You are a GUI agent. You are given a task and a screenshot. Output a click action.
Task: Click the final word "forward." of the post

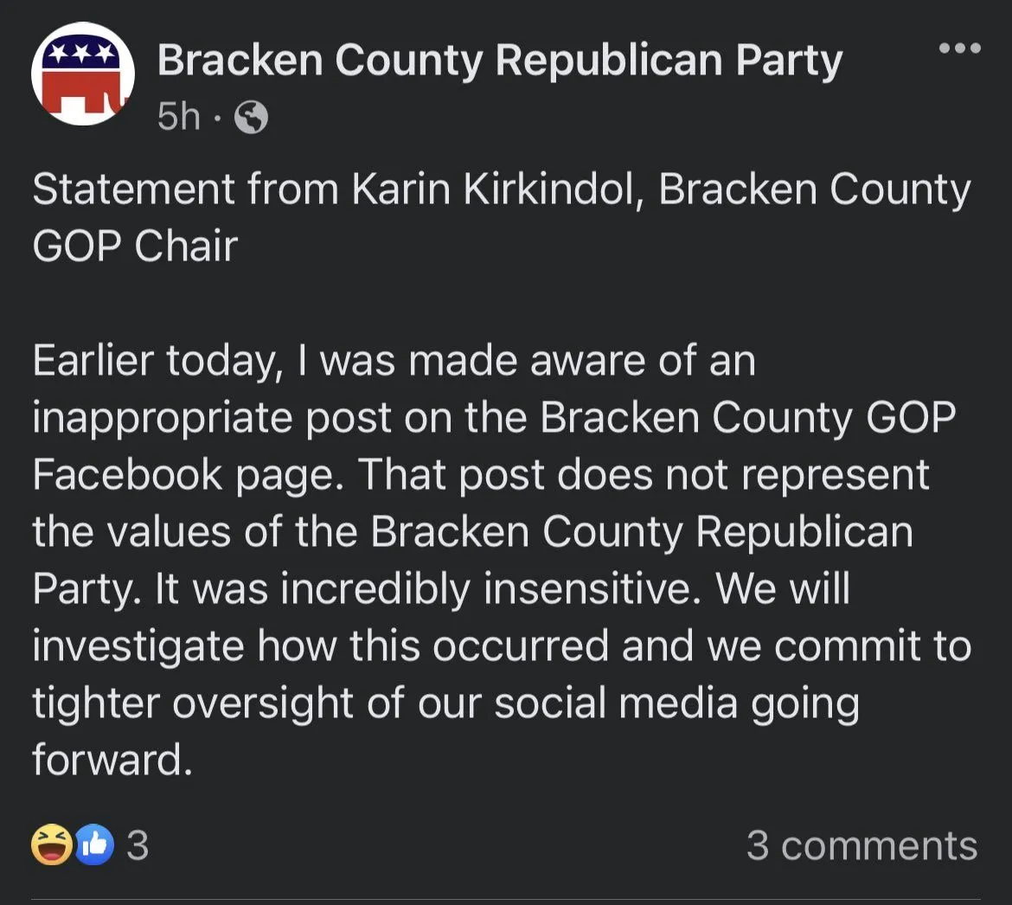(111, 761)
